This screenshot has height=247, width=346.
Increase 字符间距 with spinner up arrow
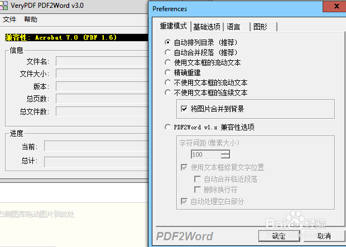click(225, 152)
